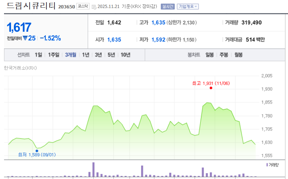Click the 거래량 purple legend marker
The height and width of the screenshot is (179, 288).
(x=267, y=165)
